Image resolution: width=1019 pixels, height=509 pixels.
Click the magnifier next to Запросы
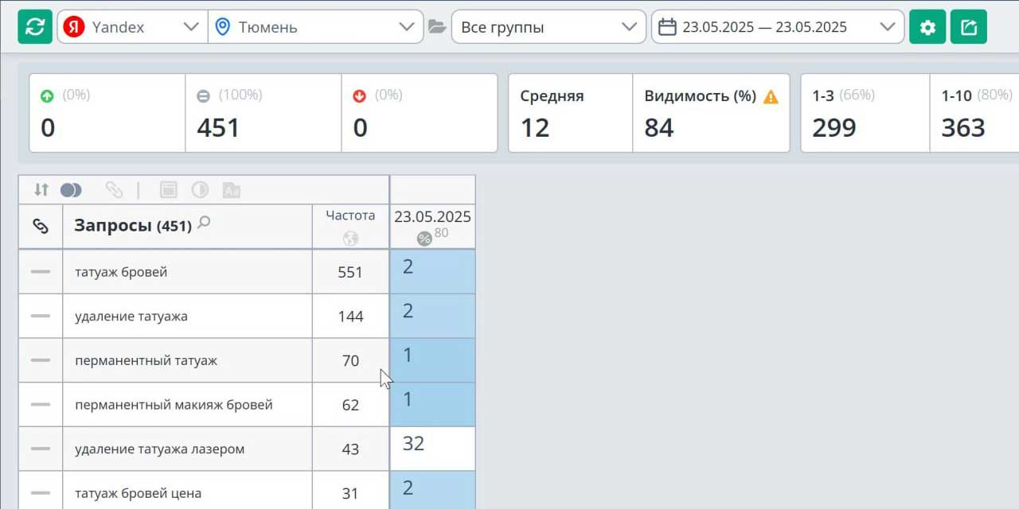(205, 223)
